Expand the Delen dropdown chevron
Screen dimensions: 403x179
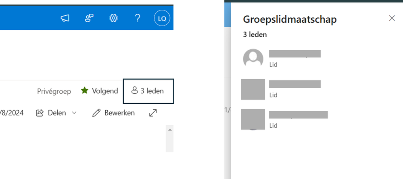(74, 113)
